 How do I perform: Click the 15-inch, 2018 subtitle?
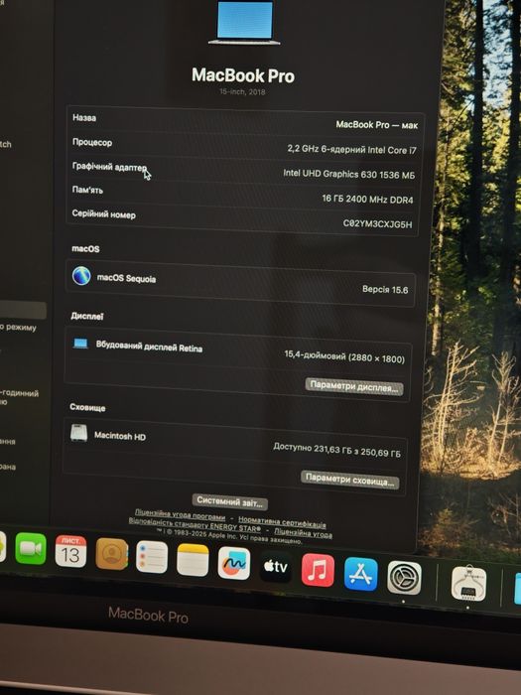pyautogui.click(x=242, y=91)
